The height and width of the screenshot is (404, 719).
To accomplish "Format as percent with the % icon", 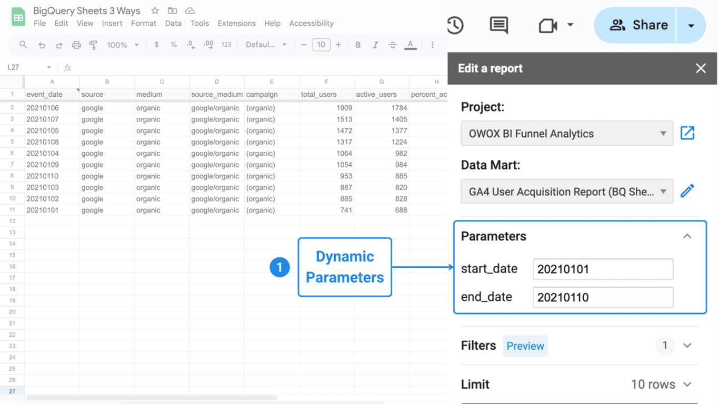I will 174,45.
